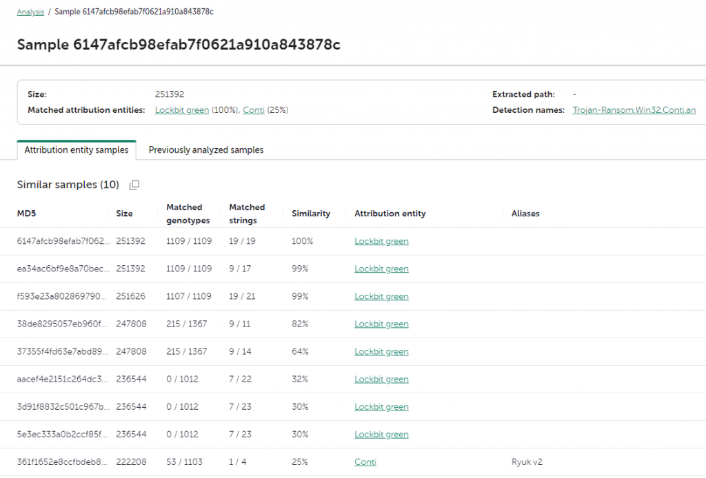Click the Similar samples (10) heading
706x478 pixels.
(68, 185)
